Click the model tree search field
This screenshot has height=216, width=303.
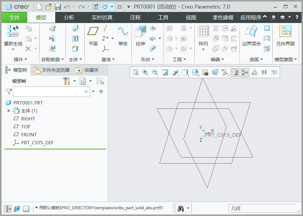click(x=48, y=91)
